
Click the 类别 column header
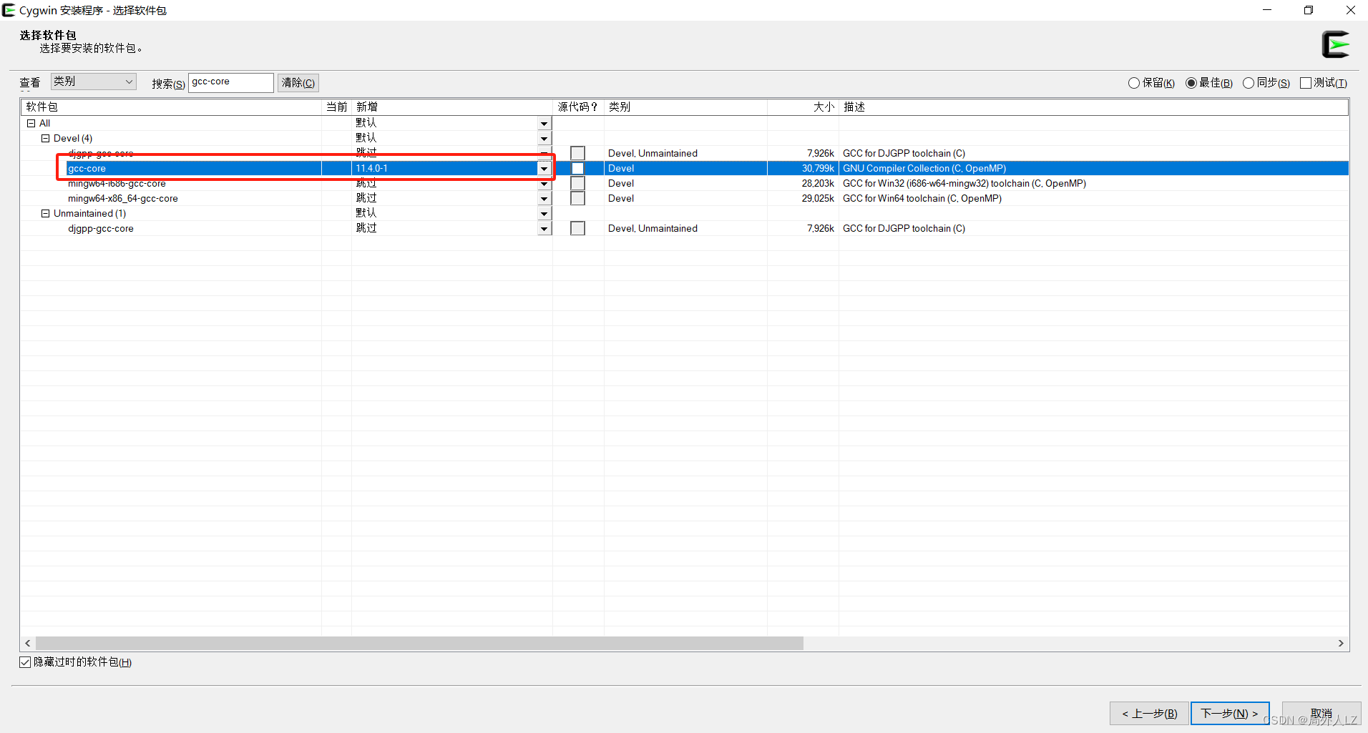pos(685,107)
